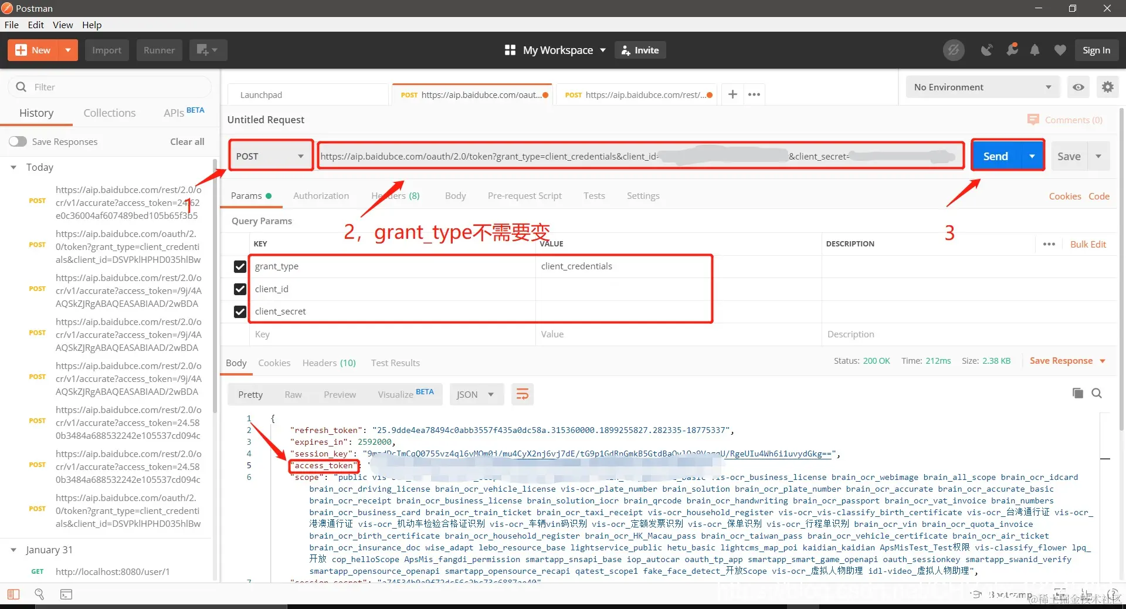Open find and replace icon in status bar

39,594
